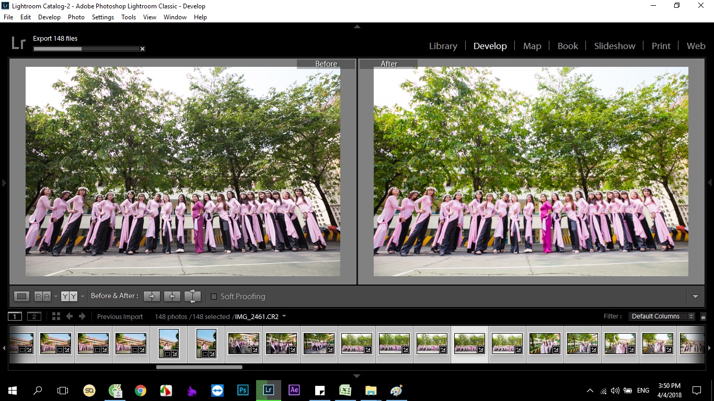This screenshot has height=401, width=714.
Task: Switch to the Slideshow module
Action: tap(615, 46)
